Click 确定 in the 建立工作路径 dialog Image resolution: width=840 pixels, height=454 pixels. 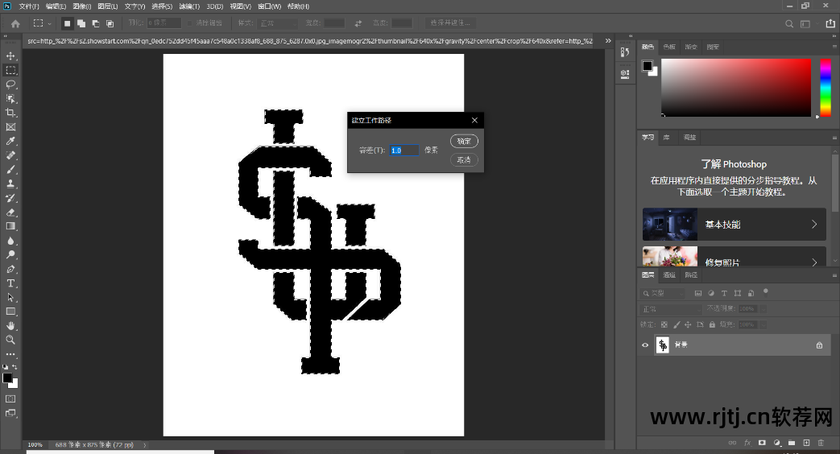[x=464, y=142]
